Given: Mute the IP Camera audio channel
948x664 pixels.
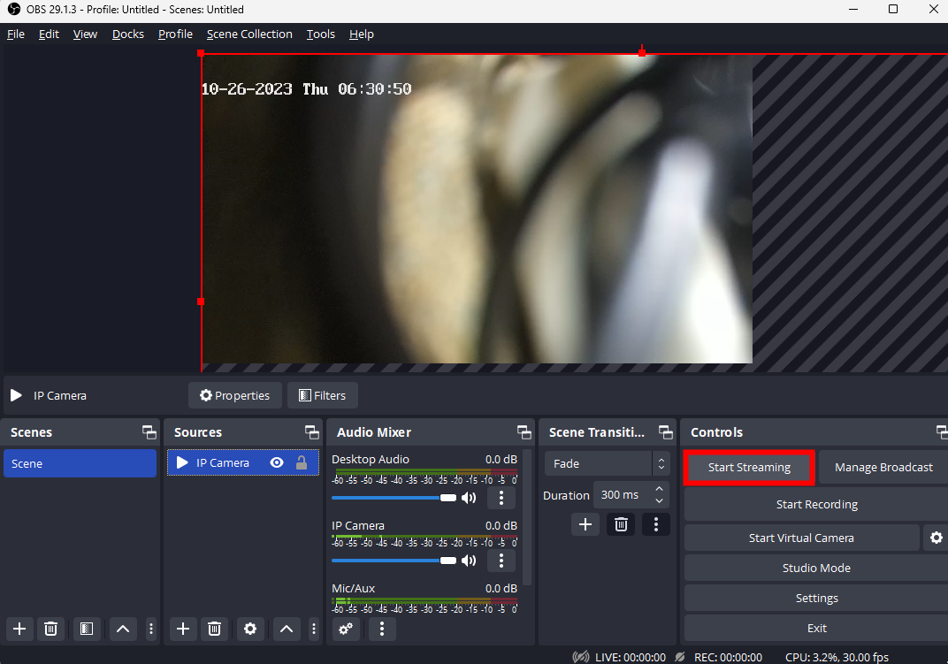Looking at the screenshot, I should (x=469, y=561).
